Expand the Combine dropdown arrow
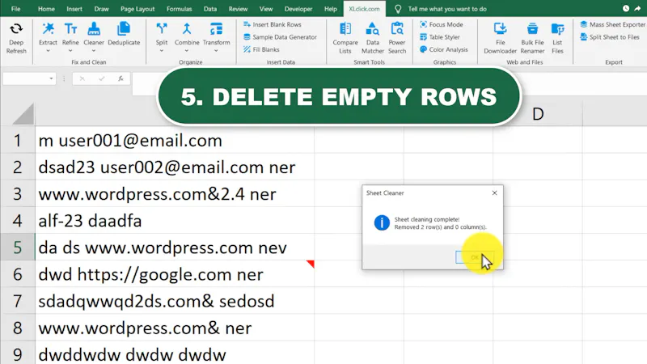Screen dimensions: 647x364 (x=187, y=51)
